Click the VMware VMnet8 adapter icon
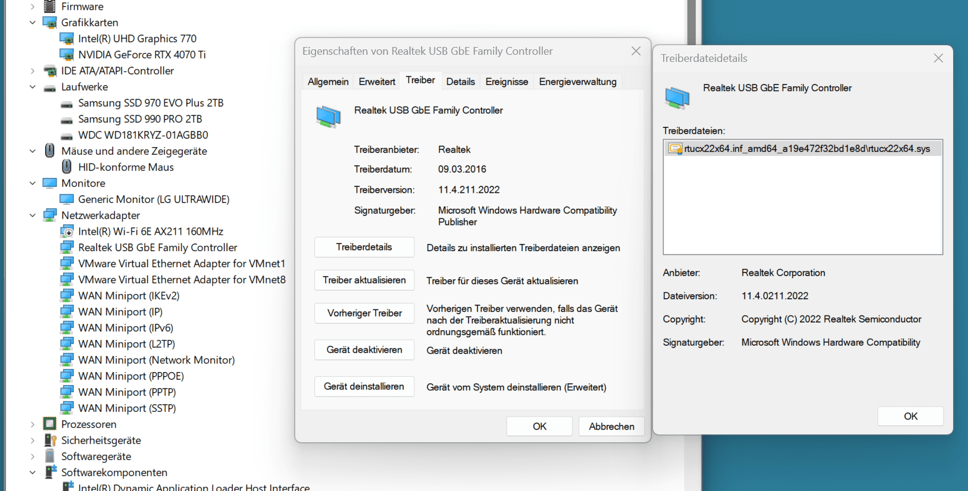The width and height of the screenshot is (968, 491). (x=67, y=280)
